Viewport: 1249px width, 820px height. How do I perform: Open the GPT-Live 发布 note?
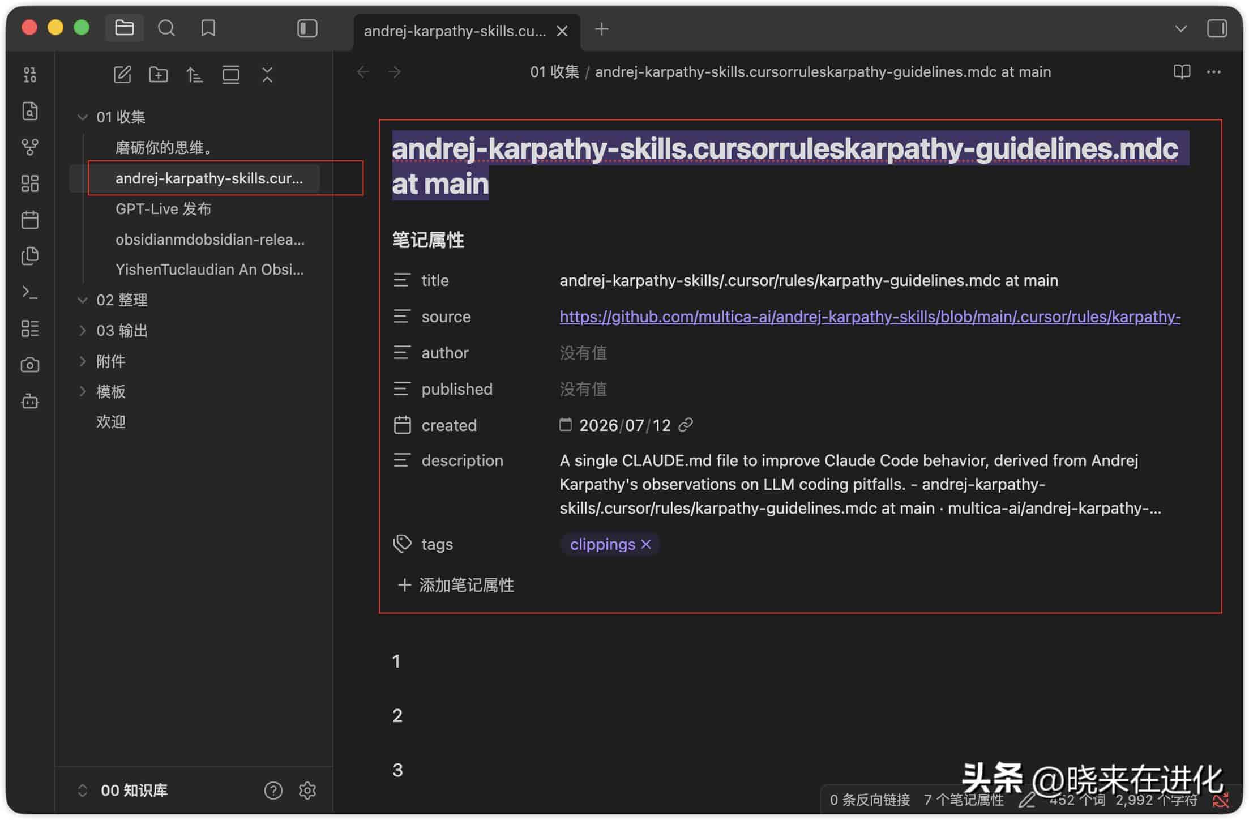pyautogui.click(x=163, y=209)
